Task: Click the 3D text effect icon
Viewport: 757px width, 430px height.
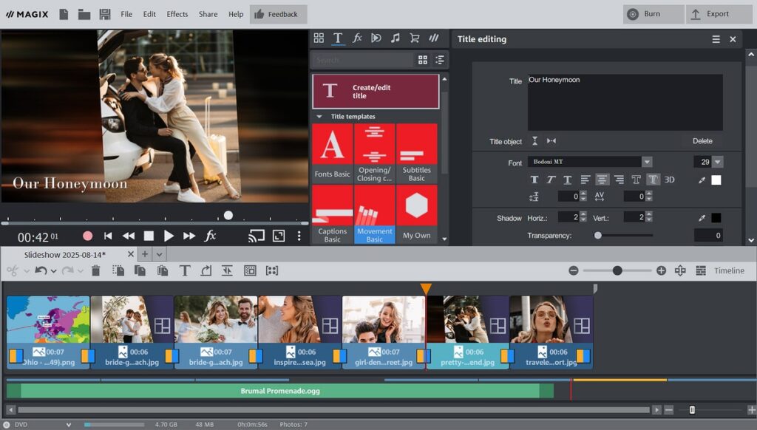Action: point(669,180)
